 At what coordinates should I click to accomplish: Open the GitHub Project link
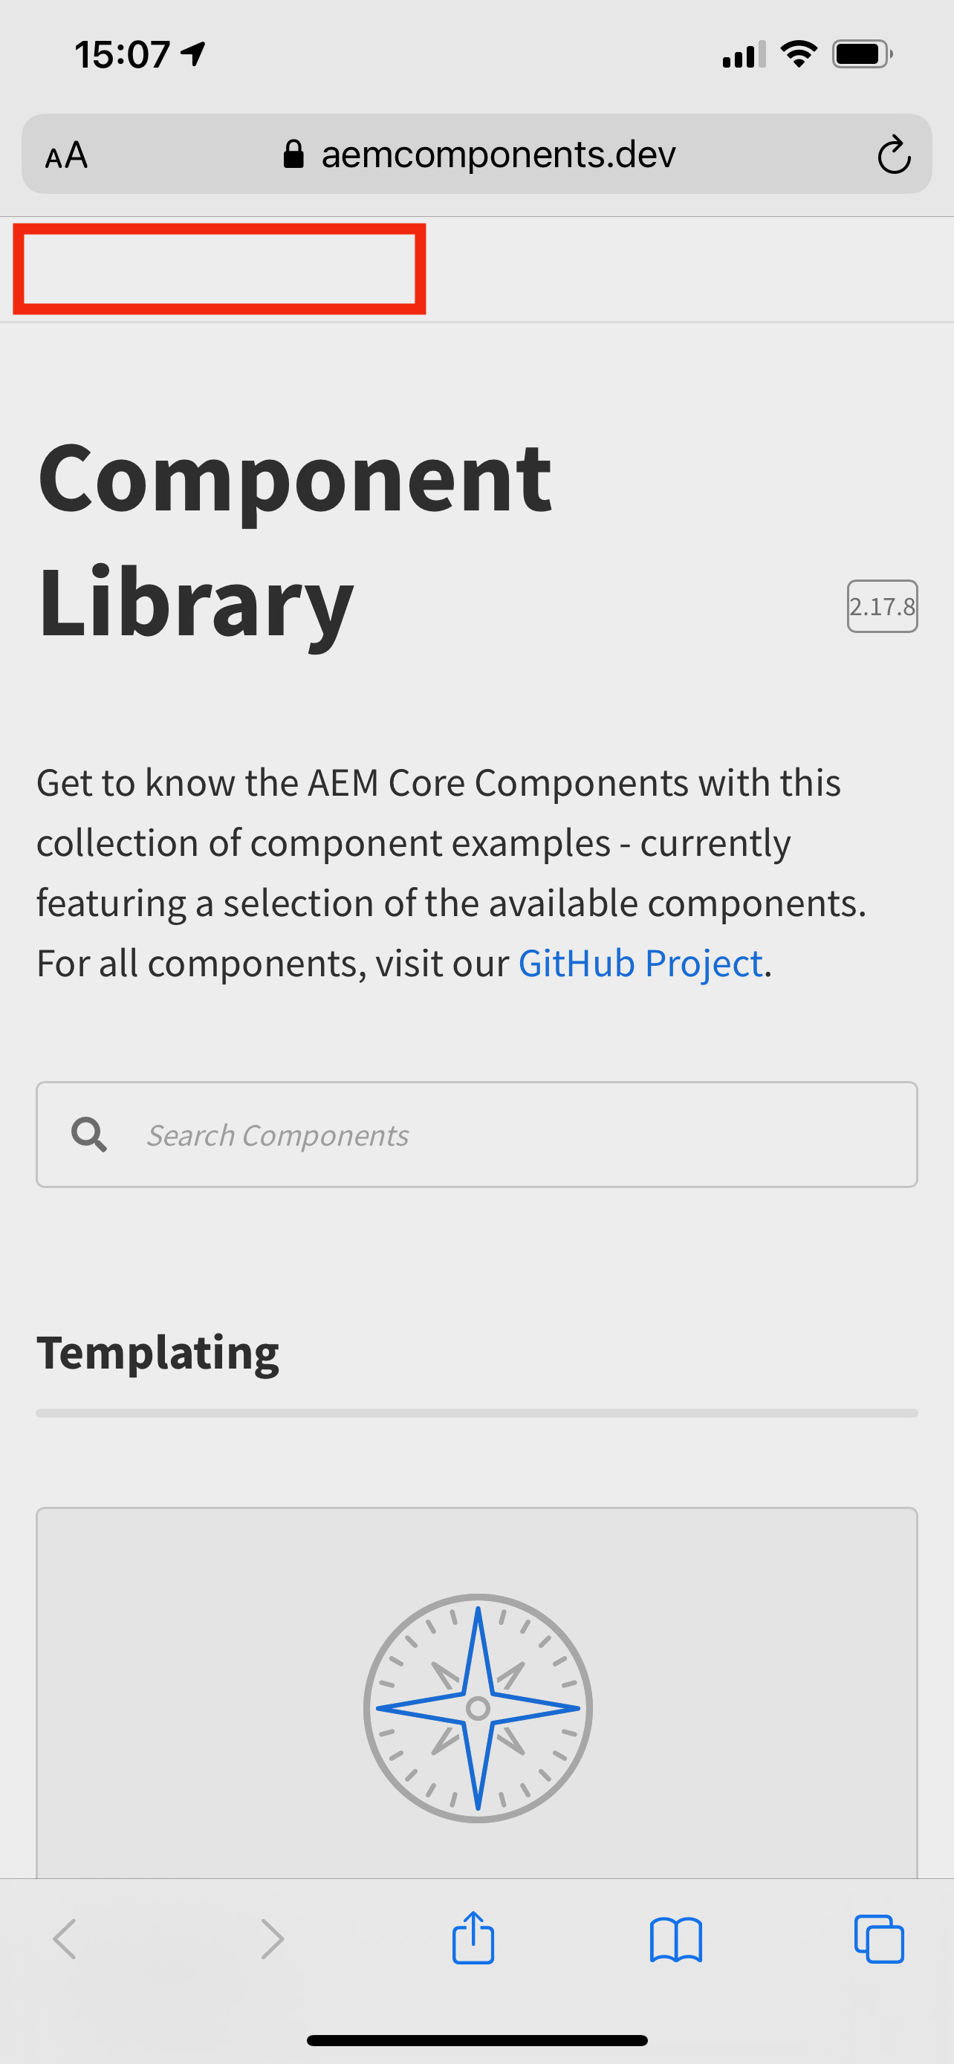[640, 963]
